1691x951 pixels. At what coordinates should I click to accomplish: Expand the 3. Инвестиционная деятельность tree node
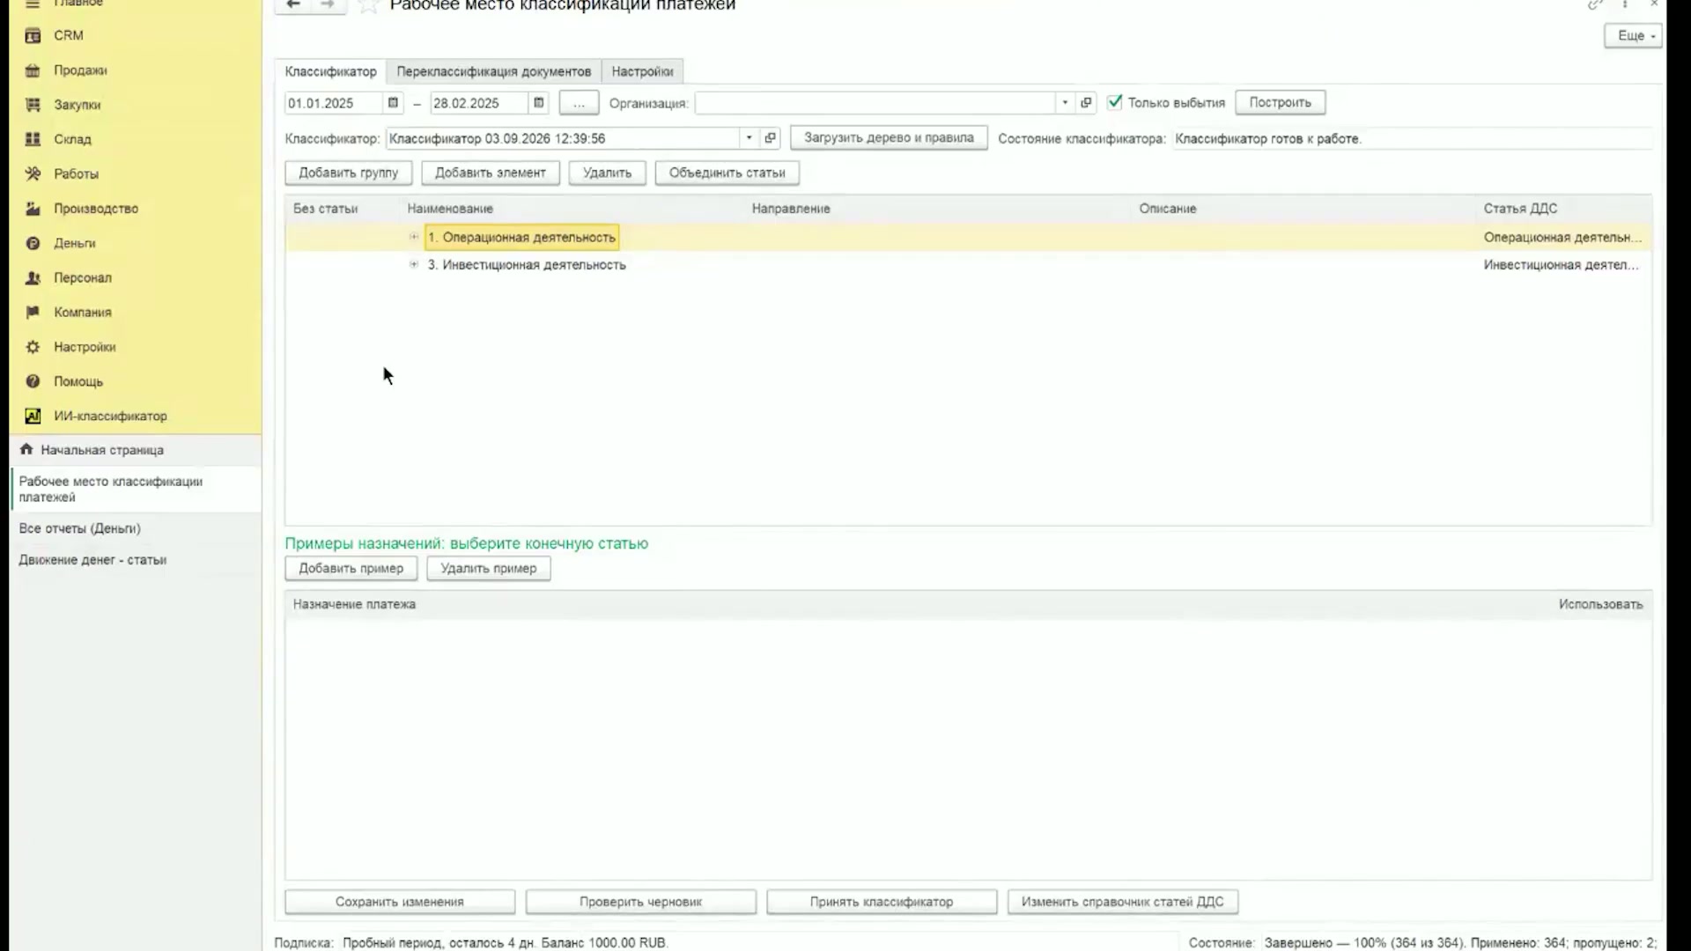pyautogui.click(x=414, y=264)
